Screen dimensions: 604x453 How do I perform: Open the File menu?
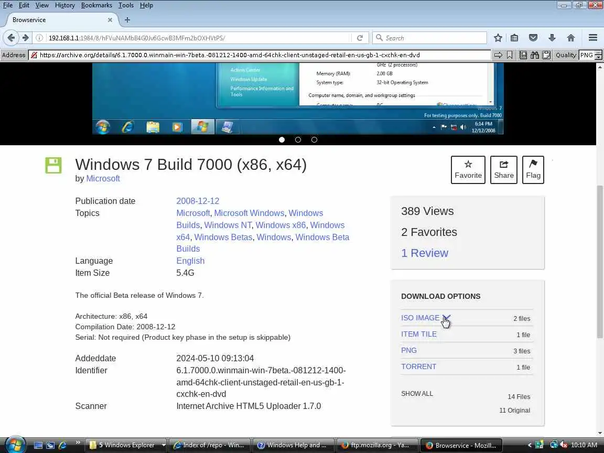pyautogui.click(x=8, y=5)
